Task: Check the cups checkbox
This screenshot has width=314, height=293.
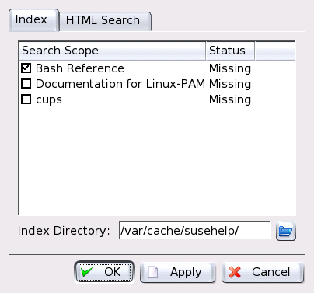Action: (26, 99)
